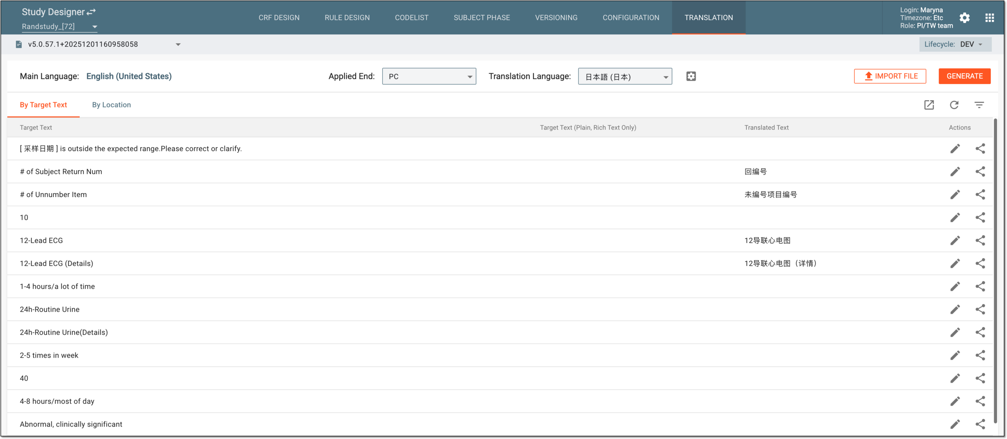The width and height of the screenshot is (1007, 439).
Task: Click the translated text '12导联心电图'
Action: point(767,241)
